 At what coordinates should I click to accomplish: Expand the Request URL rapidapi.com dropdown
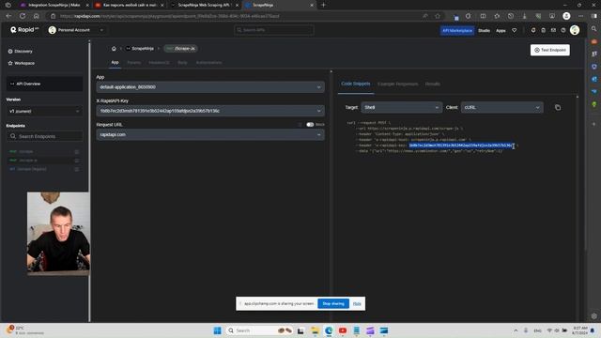(x=210, y=134)
